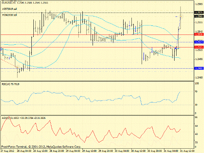Click the black 1.2571 price tag
The image size is (204, 153).
(x=199, y=13)
